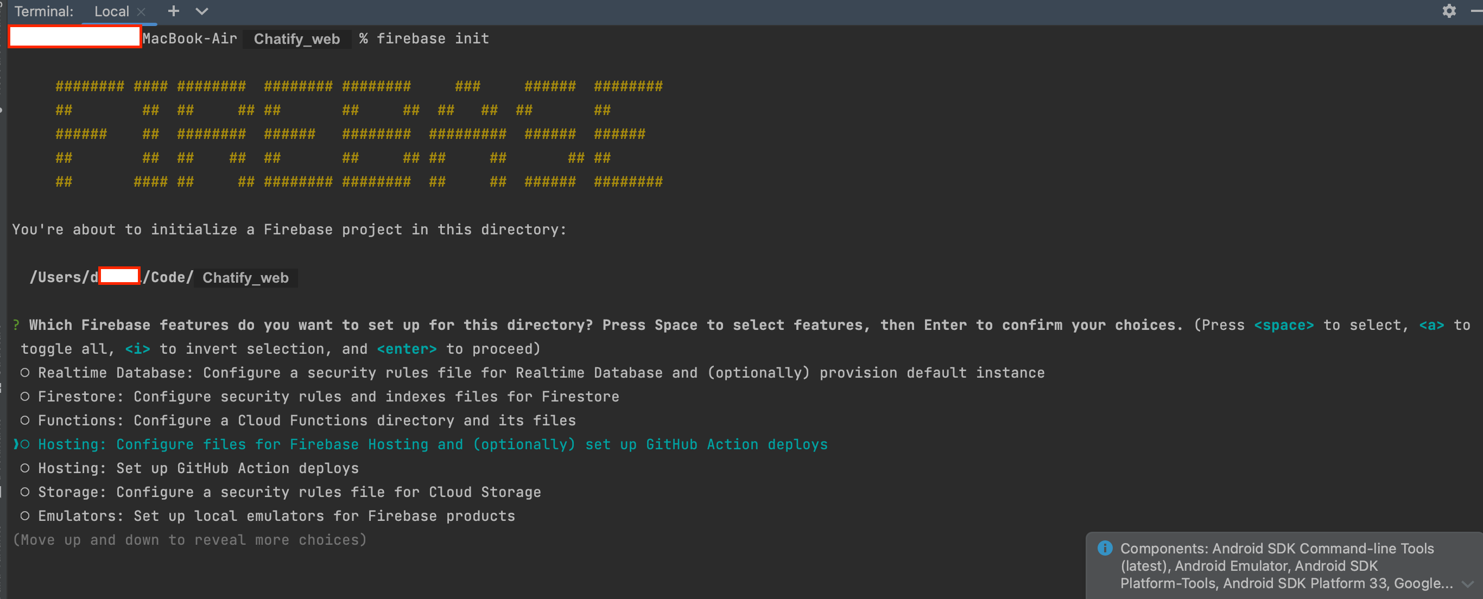Switch to the Local terminal tab
Screen dimensions: 1483x599
(111, 11)
